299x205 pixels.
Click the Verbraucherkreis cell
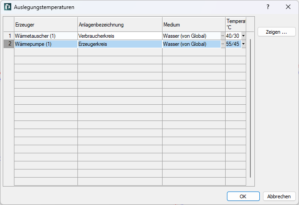click(120, 36)
